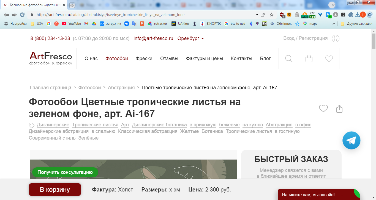The width and height of the screenshot is (376, 200).
Task: Click the site info padlock icon
Action: [x=32, y=15]
